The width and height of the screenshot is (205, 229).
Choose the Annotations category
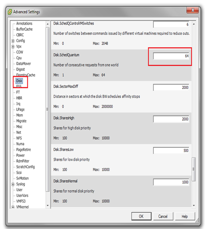click(x=24, y=23)
